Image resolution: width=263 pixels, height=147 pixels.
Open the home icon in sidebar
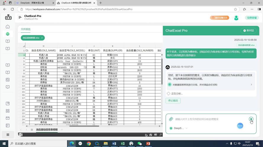(8, 27)
